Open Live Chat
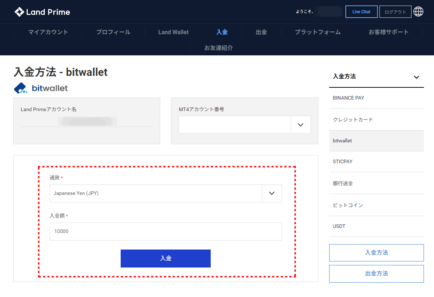This screenshot has width=434, height=297. (x=361, y=12)
